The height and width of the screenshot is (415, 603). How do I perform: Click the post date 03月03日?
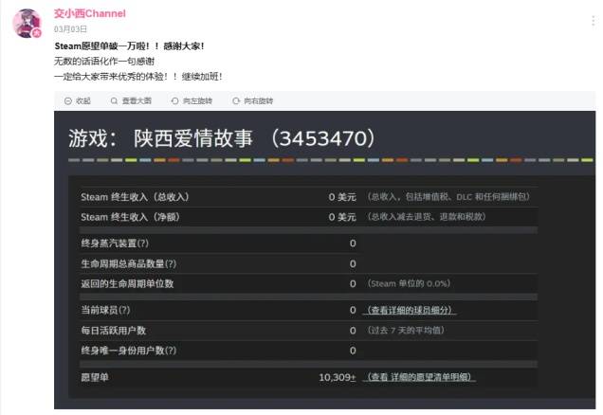pyautogui.click(x=70, y=29)
